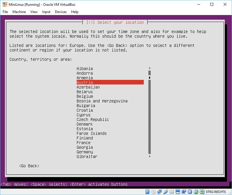Image resolution: width=232 pixels, height=195 pixels.
Task: Open the network adapter status icon
Action: point(159,192)
